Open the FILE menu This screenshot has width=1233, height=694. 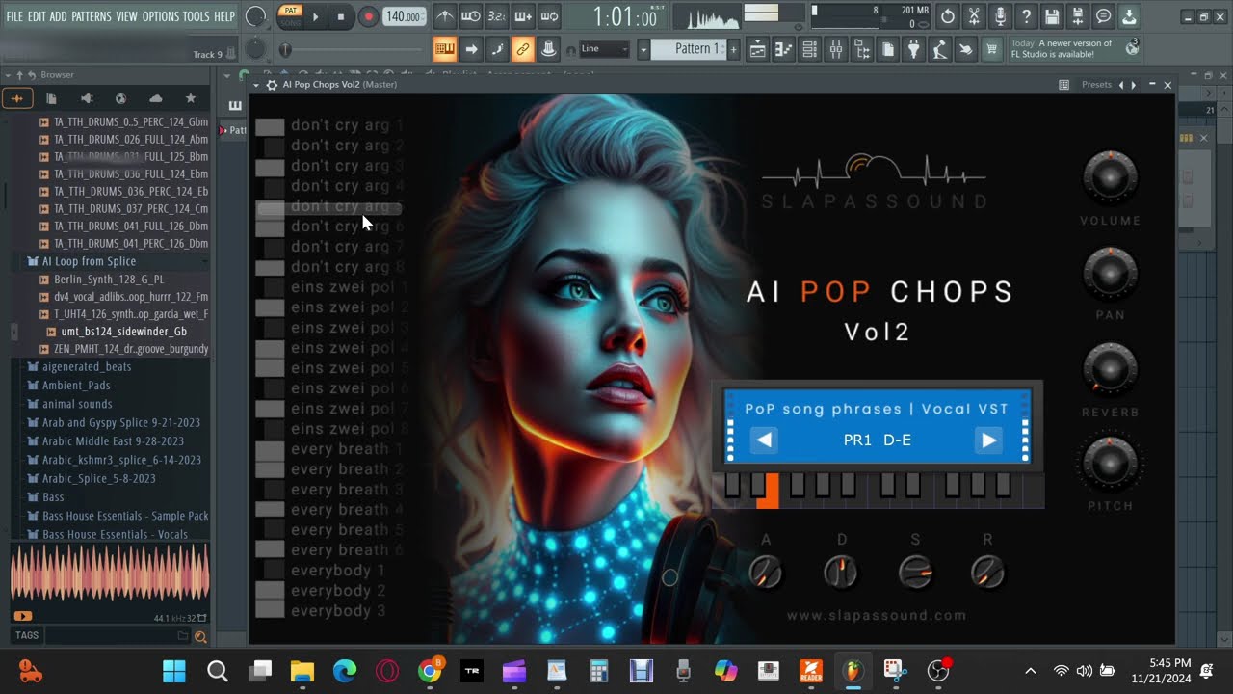click(x=14, y=16)
